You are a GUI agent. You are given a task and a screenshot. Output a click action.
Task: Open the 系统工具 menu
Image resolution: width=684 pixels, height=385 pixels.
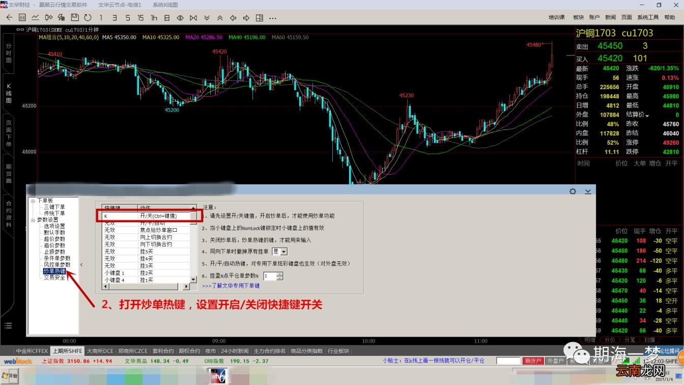(x=648, y=17)
